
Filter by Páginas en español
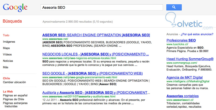point(15,95)
